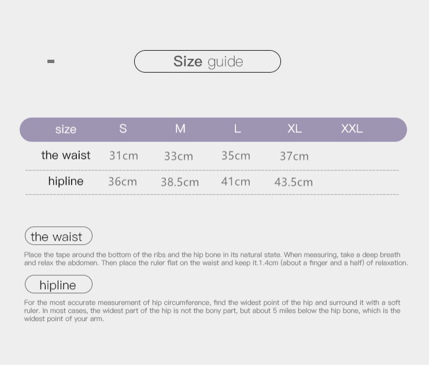The width and height of the screenshot is (429, 366).
Task: Click 'the waist' outlined pill button
Action: (58, 236)
